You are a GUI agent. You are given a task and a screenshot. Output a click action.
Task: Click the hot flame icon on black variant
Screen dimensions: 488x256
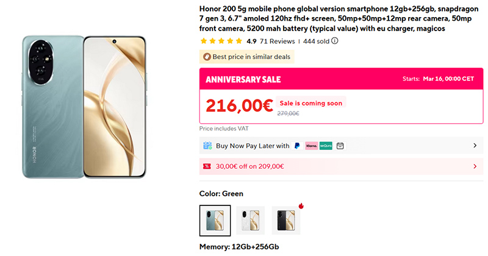(x=301, y=205)
